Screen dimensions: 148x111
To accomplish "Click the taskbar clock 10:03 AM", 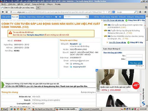I will [x=143, y=109].
